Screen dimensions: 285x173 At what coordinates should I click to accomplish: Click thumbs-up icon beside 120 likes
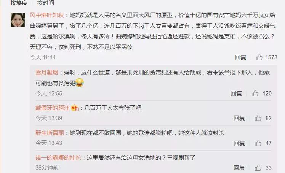coord(255,93)
